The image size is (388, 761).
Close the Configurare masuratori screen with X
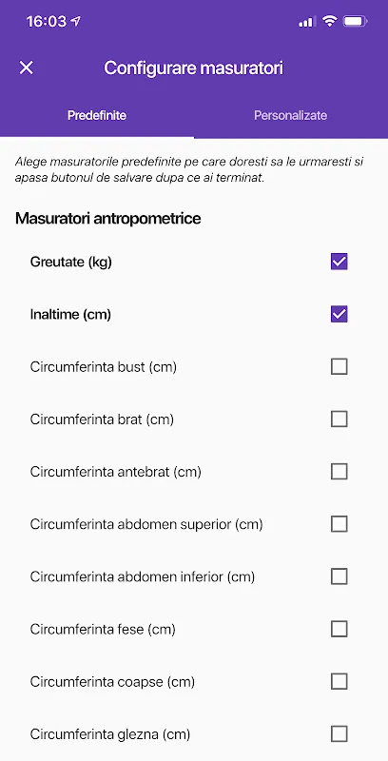coord(27,68)
